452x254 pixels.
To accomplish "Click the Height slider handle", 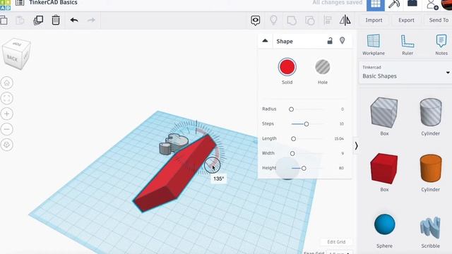I will (x=304, y=169).
